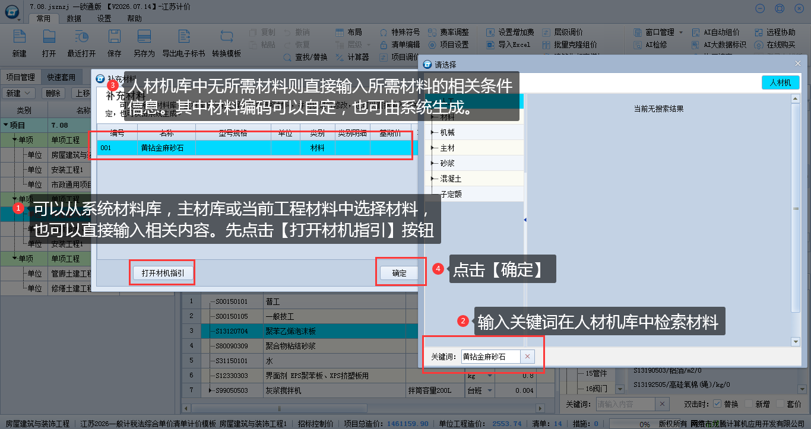Switch to the 帮助 ribbon tab
Screen dimensions: 811x429
134,18
